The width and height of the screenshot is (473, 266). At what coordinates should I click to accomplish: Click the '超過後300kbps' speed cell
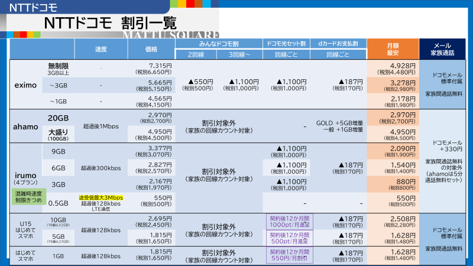(101, 168)
